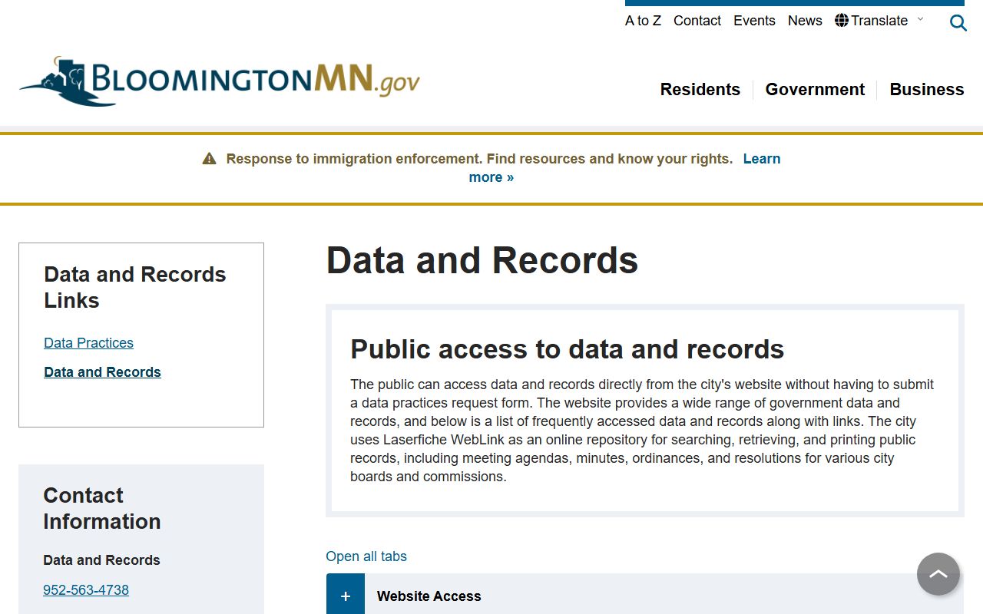This screenshot has height=614, width=983.
Task: Click Open all tabs link
Action: coord(366,556)
